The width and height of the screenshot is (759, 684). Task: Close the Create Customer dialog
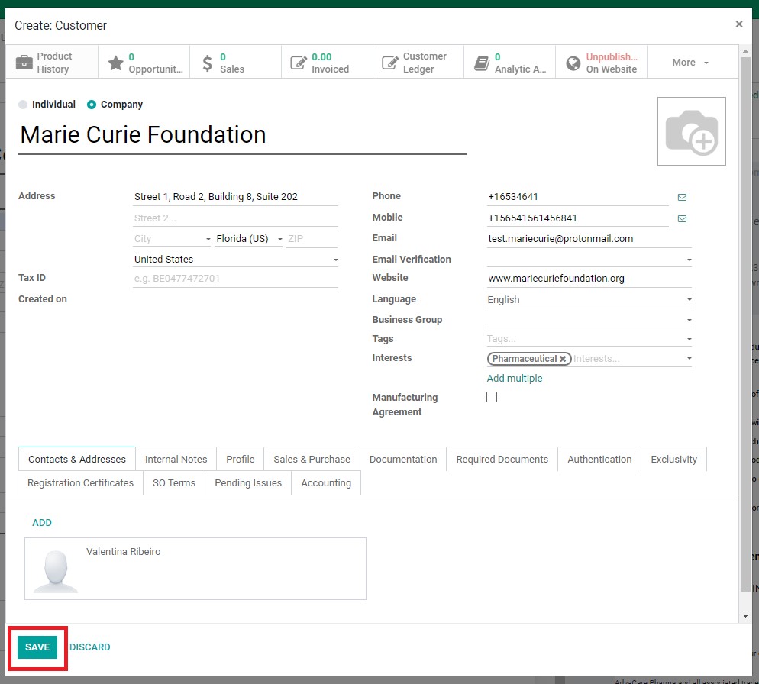coord(738,24)
